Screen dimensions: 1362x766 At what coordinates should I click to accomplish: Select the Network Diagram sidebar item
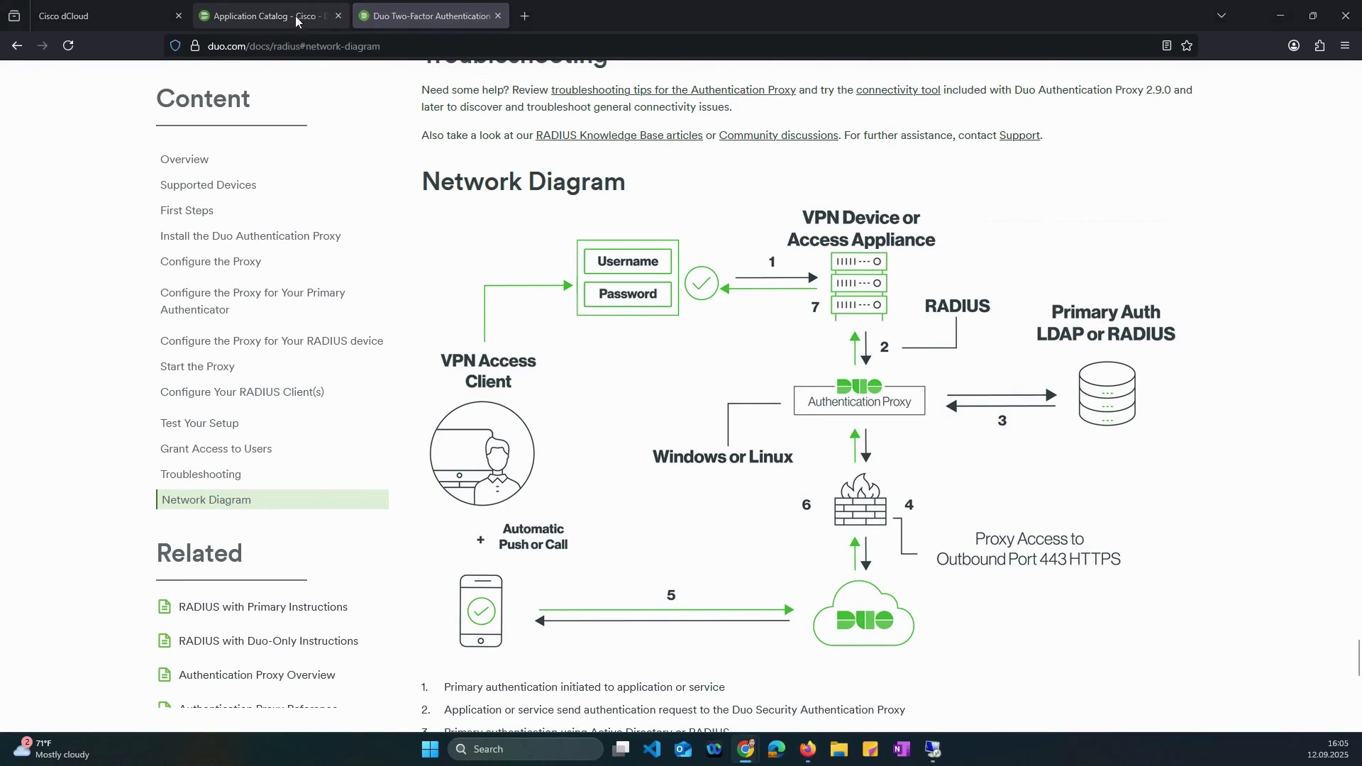[272, 500]
